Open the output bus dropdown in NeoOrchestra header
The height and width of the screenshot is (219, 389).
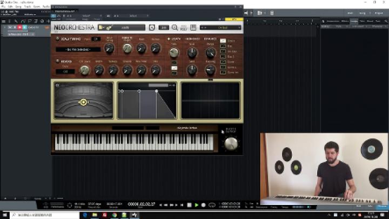(x=220, y=28)
